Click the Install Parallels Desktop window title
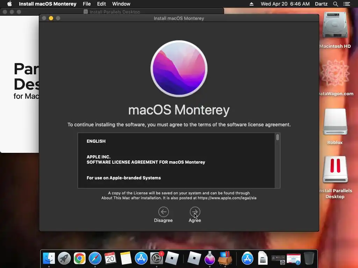The height and width of the screenshot is (268, 358). click(115, 12)
